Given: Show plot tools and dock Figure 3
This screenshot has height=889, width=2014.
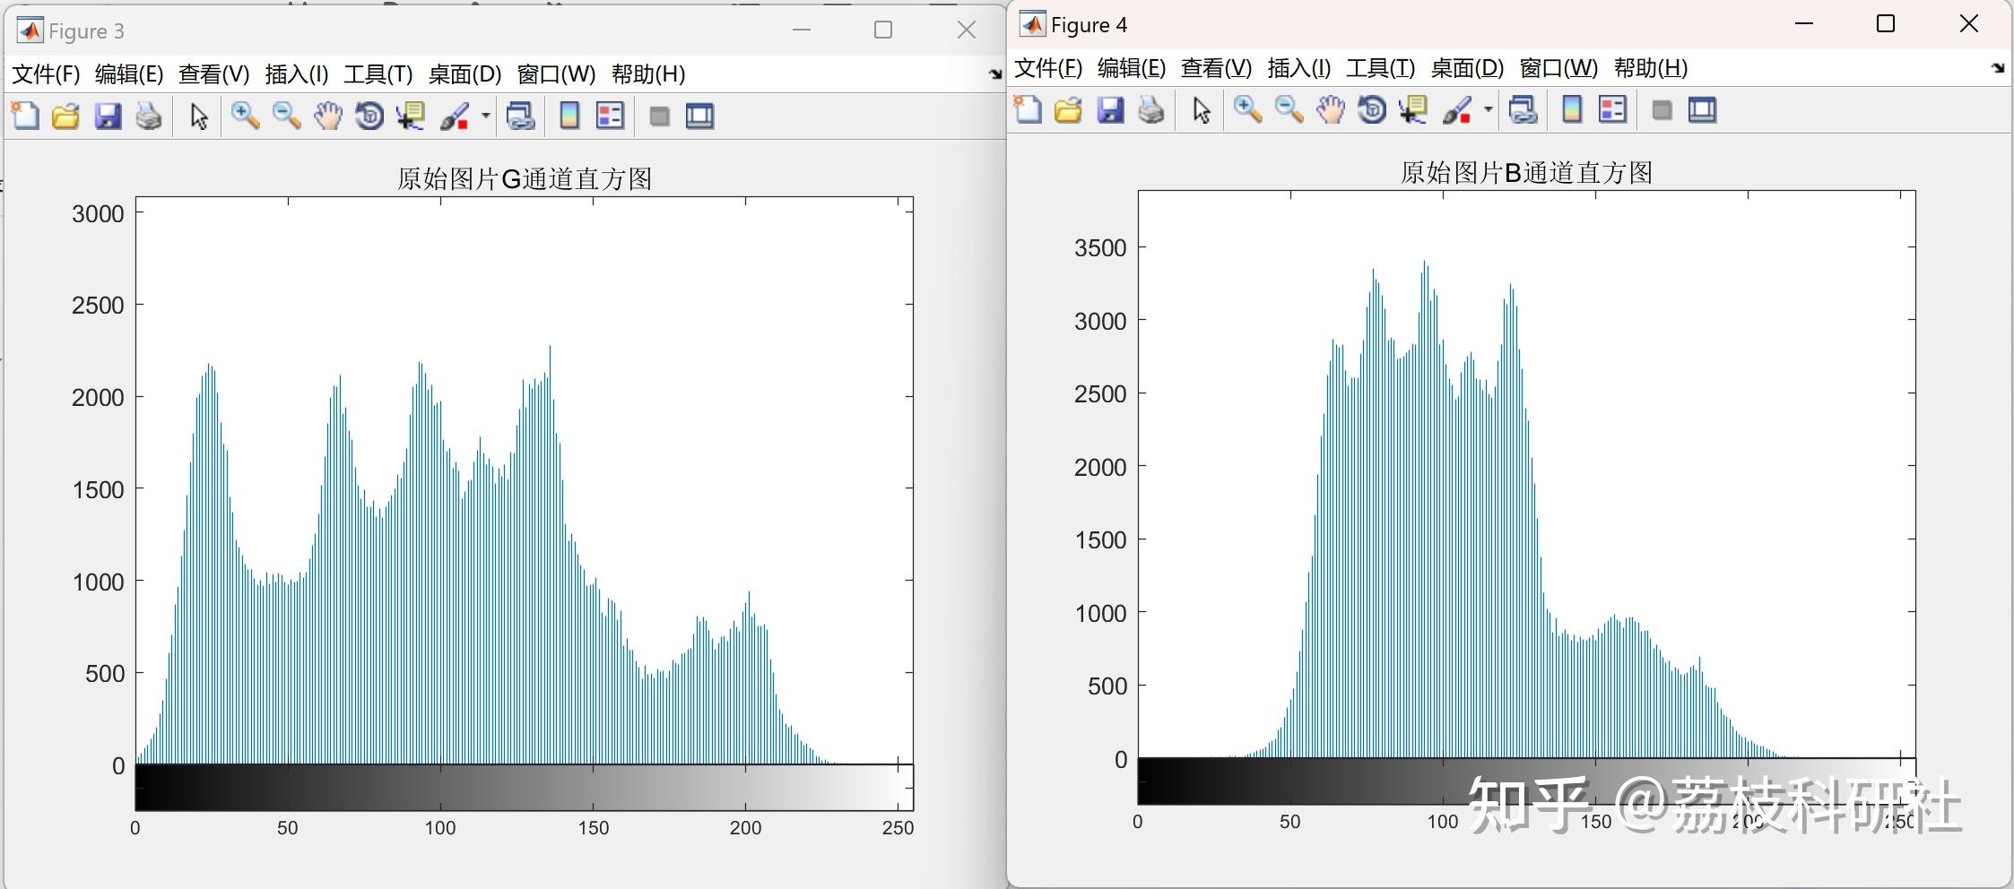Looking at the screenshot, I should [700, 117].
